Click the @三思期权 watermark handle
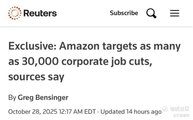The image size is (193, 120). (181, 115)
